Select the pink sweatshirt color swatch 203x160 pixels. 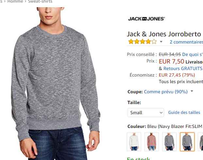click(x=152, y=142)
